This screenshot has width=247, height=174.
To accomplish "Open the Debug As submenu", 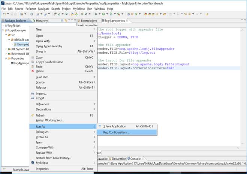I will coord(63,132).
